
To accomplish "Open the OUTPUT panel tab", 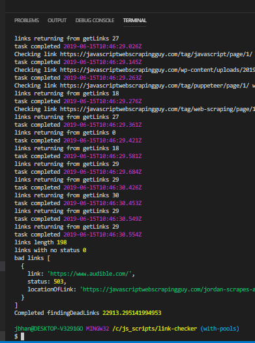I will tap(57, 20).
